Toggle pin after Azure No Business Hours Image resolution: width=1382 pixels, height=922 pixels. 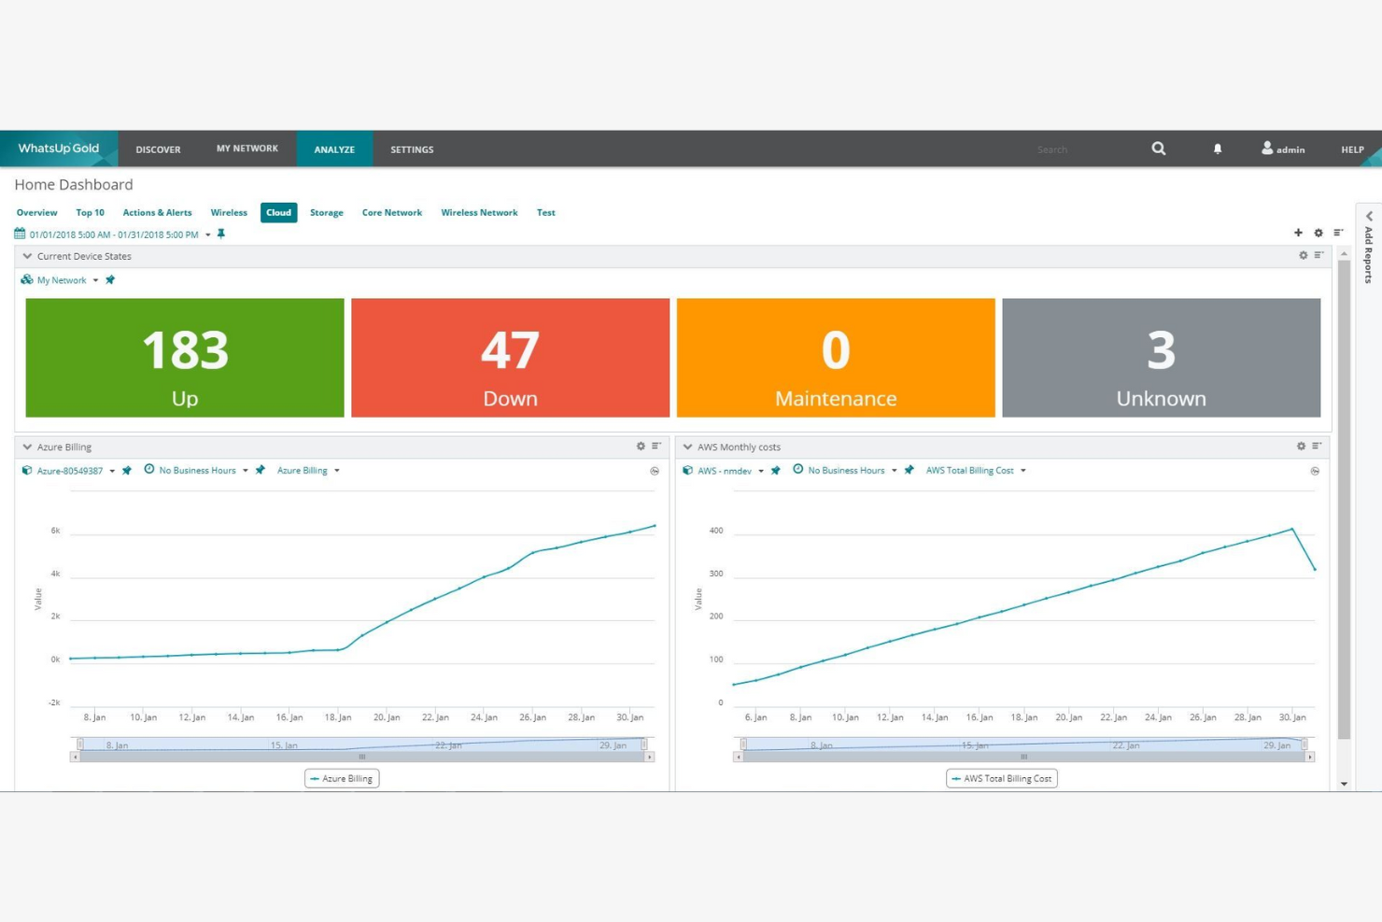click(261, 470)
